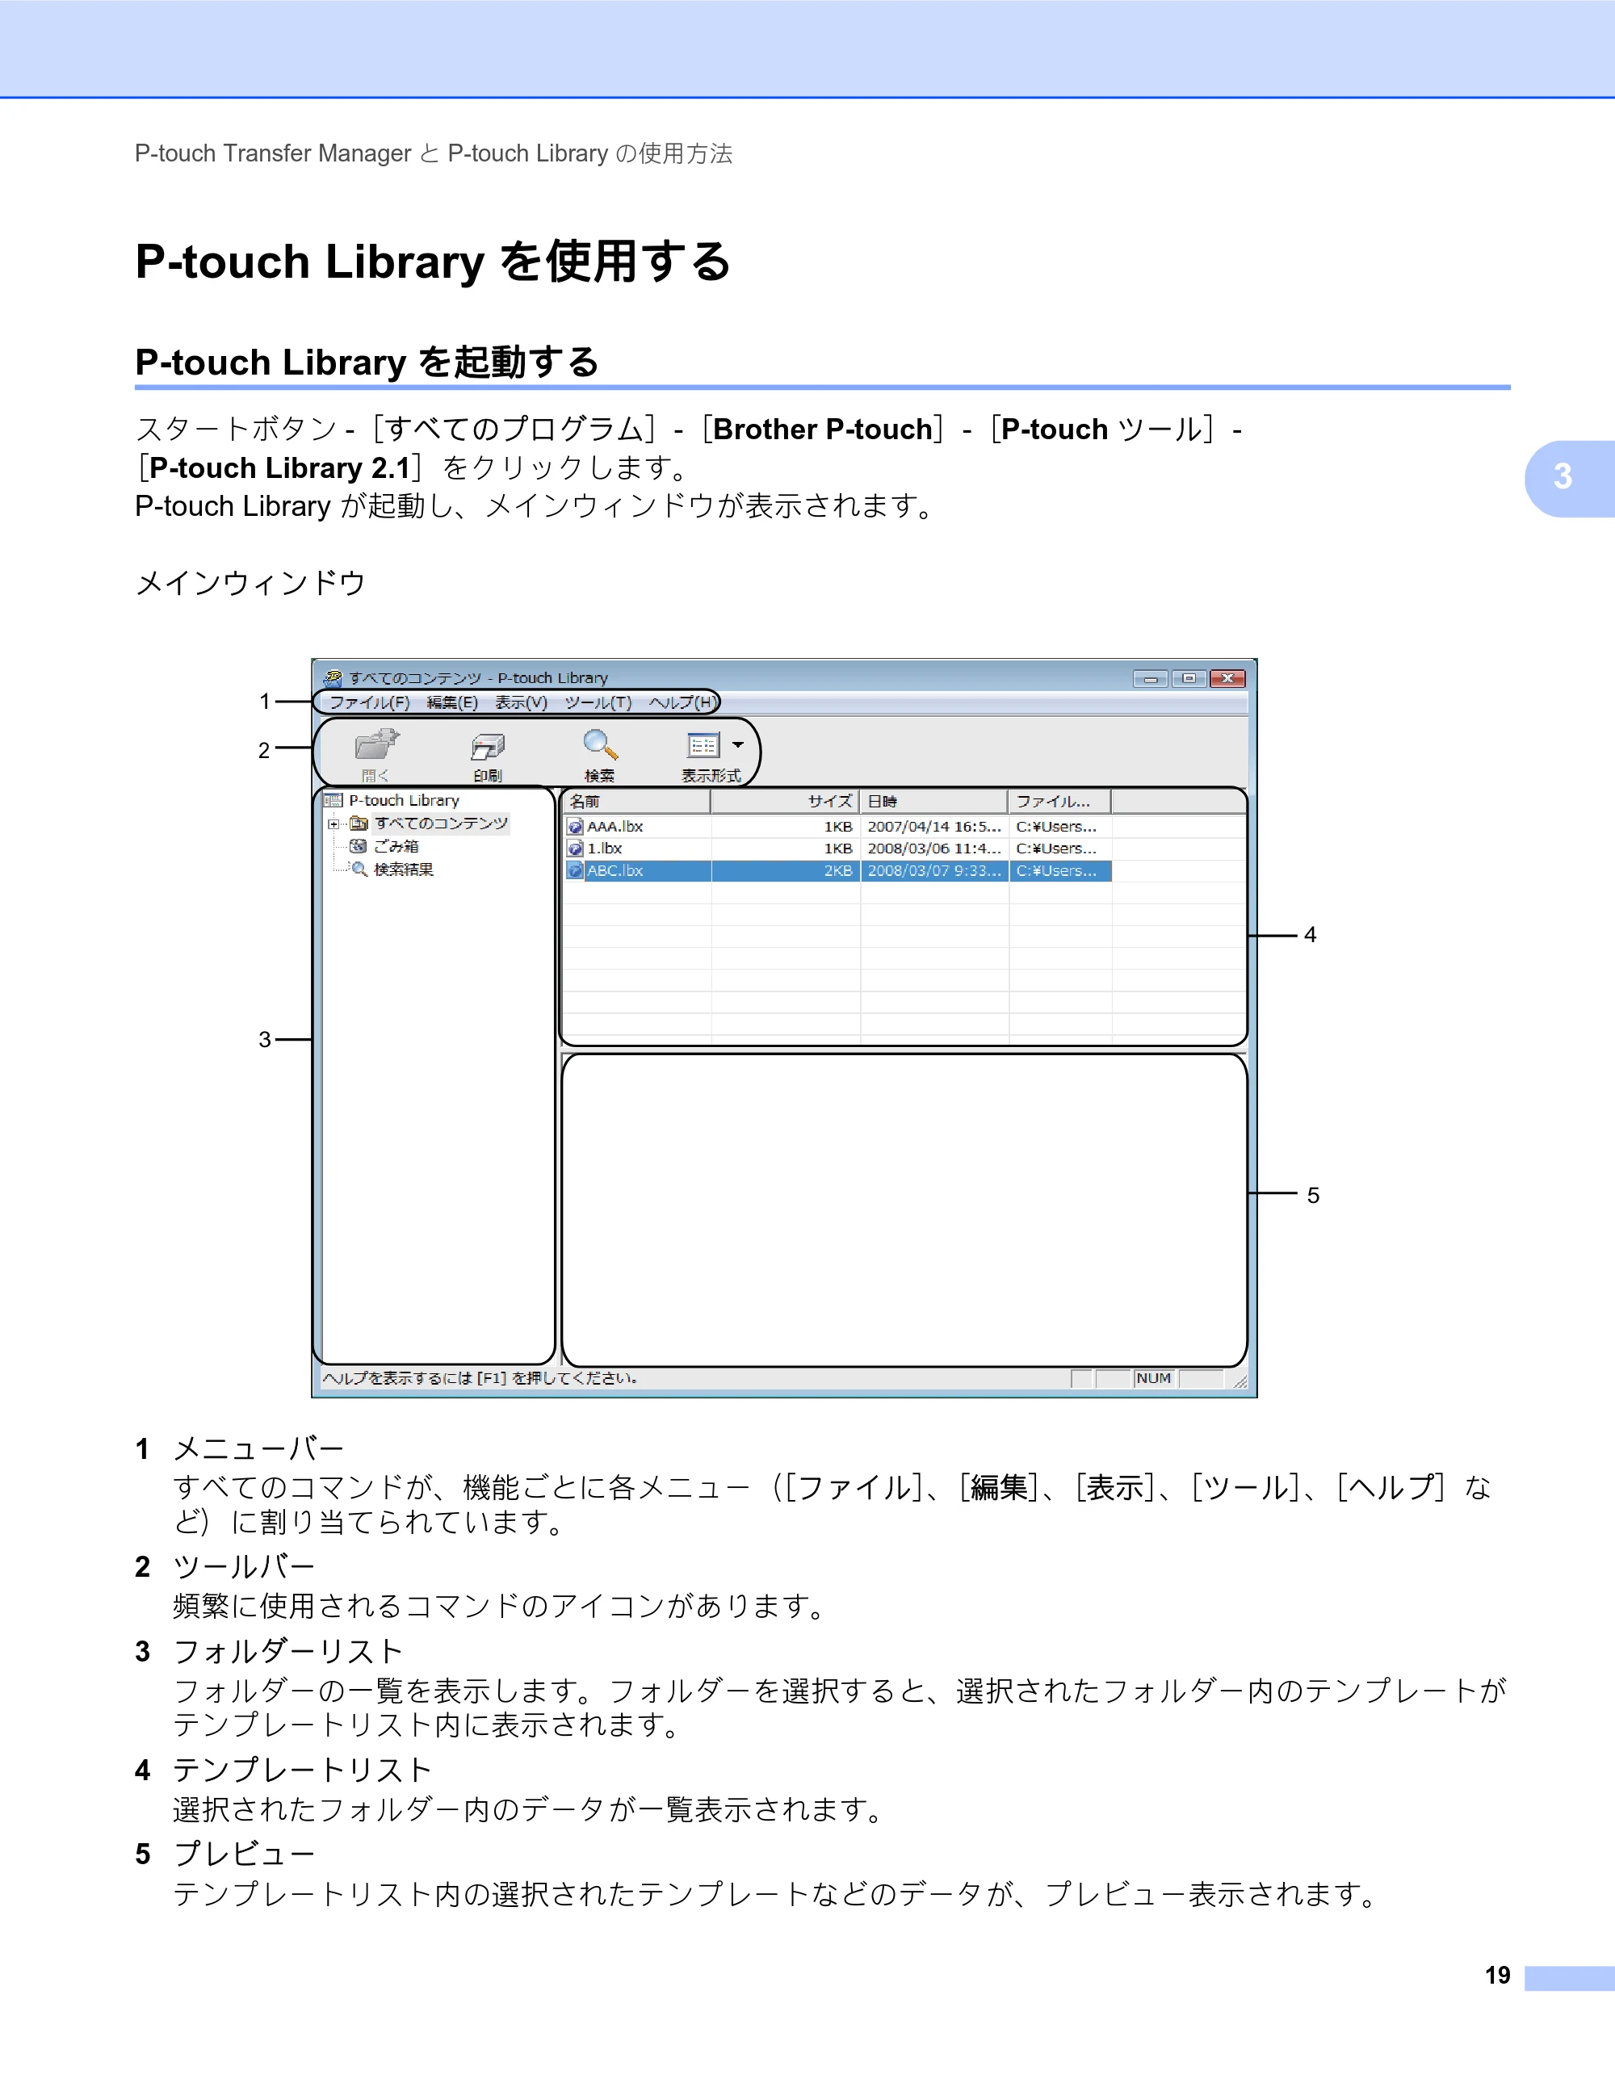The height and width of the screenshot is (2087, 1615).
Task: Click the 開く (Open) folder icon
Action: click(376, 744)
